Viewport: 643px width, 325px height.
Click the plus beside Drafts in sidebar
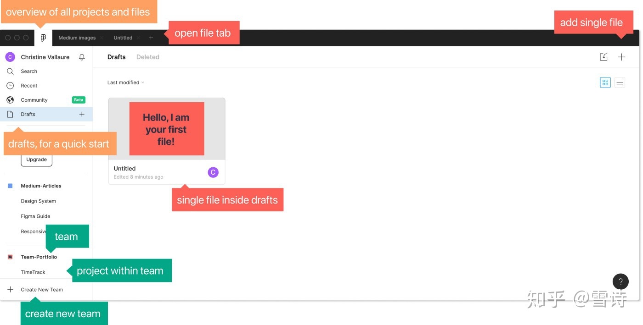82,114
